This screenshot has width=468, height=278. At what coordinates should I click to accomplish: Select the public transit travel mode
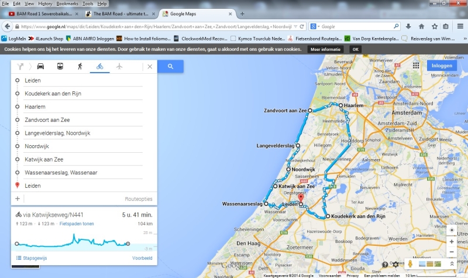point(60,66)
